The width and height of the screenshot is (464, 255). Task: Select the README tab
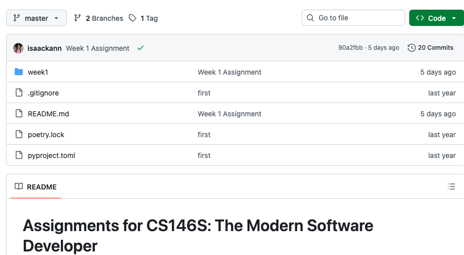point(35,187)
